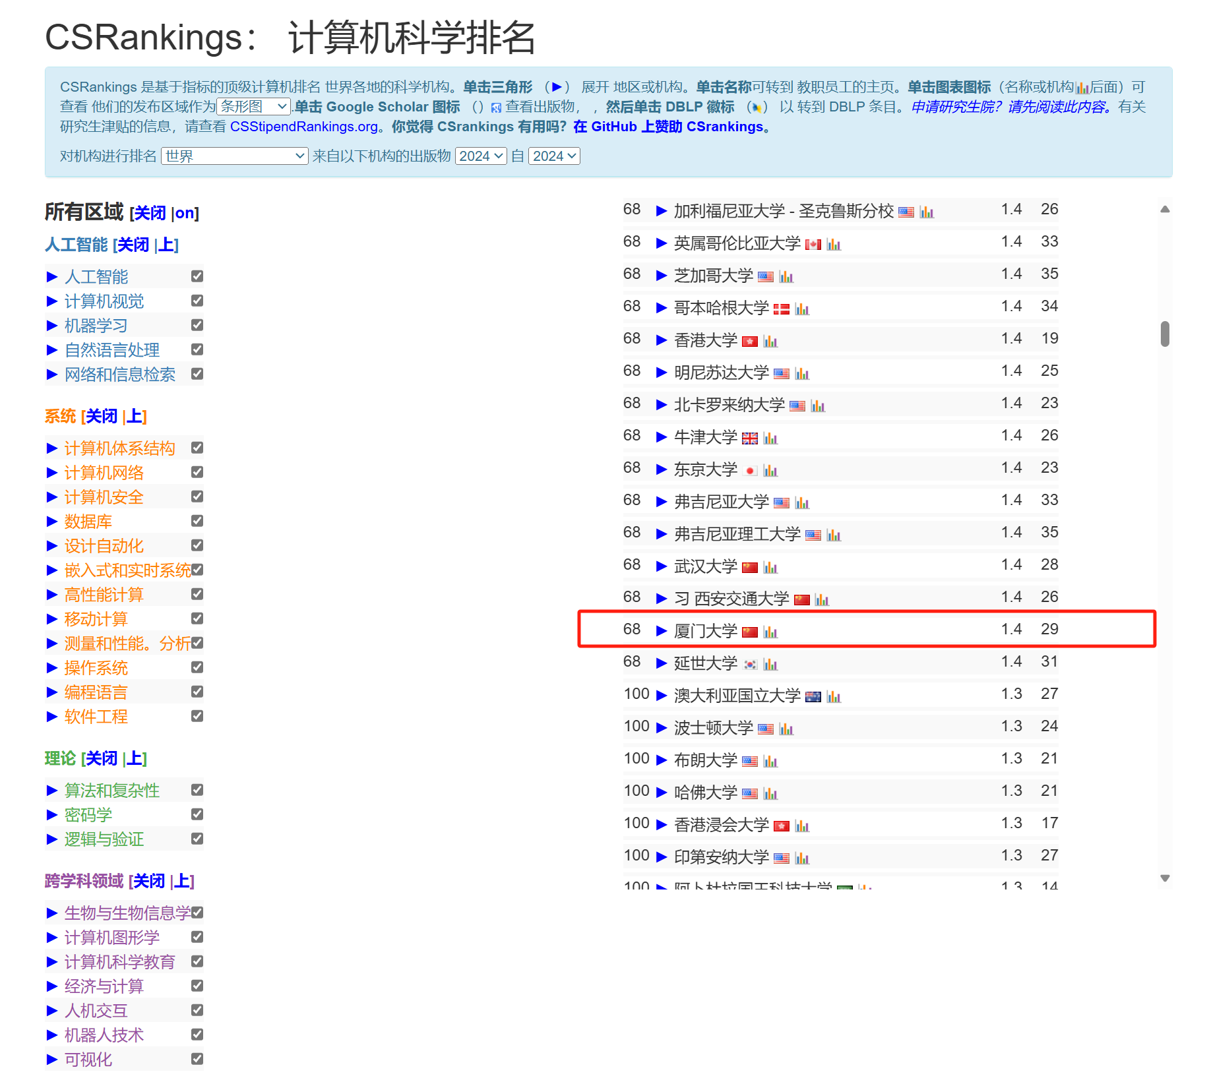The width and height of the screenshot is (1207, 1084).
Task: Expand the 延世大学 row triangle
Action: click(x=662, y=663)
